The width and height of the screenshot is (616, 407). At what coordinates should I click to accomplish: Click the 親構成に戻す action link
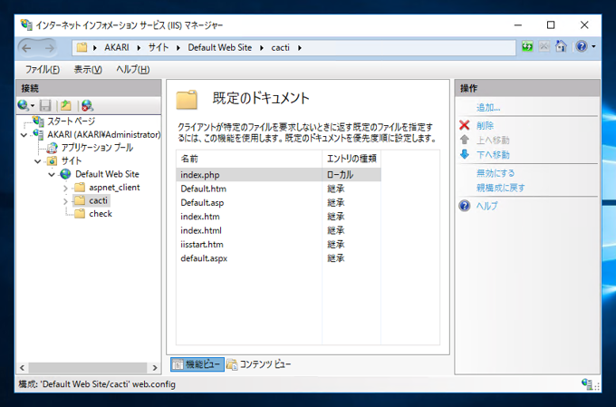click(x=500, y=188)
